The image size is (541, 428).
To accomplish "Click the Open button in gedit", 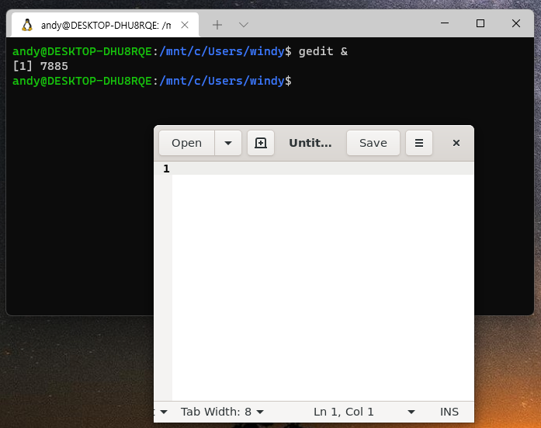I will tap(186, 143).
